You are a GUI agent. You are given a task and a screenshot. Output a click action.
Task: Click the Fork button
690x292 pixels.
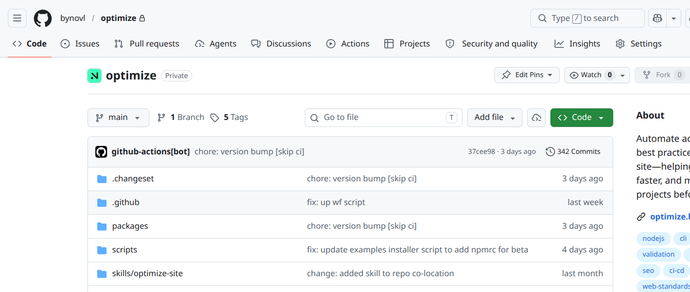tap(662, 75)
